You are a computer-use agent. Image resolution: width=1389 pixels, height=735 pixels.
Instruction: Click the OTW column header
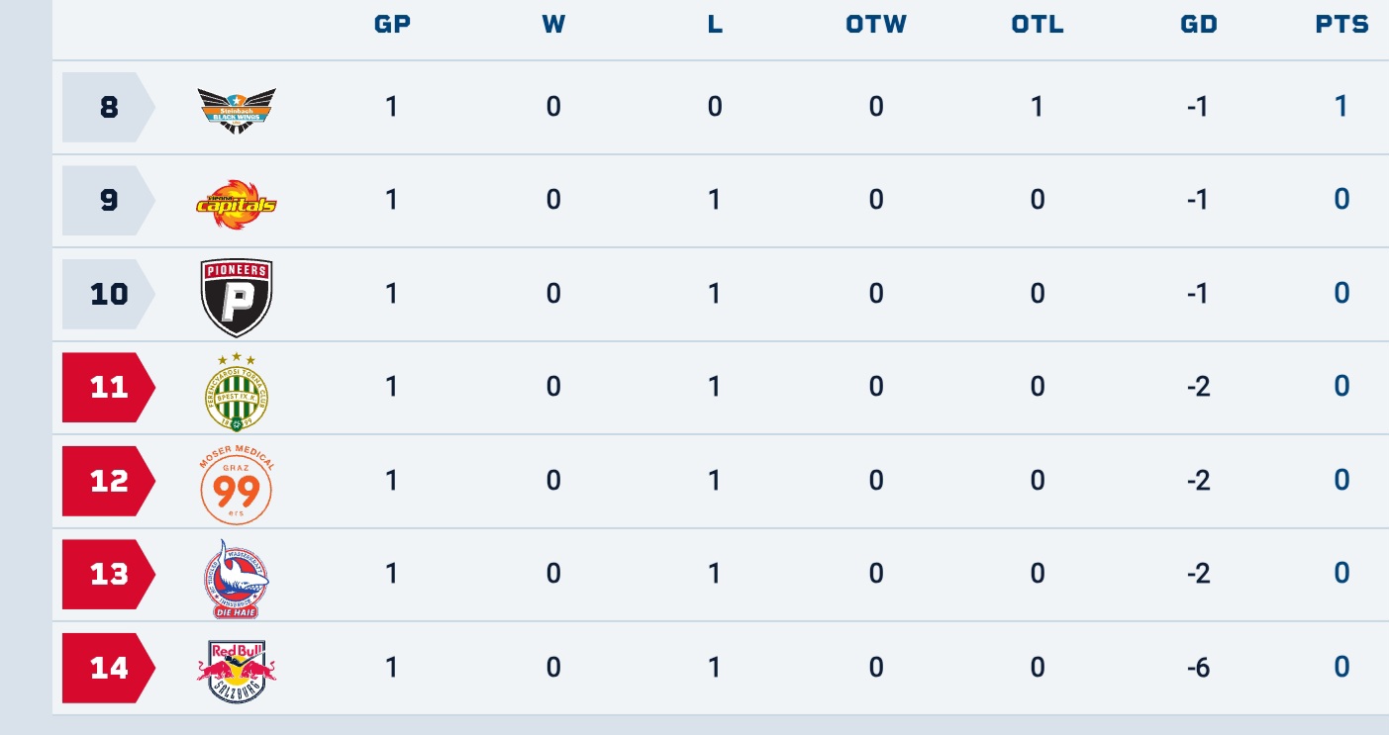876,26
